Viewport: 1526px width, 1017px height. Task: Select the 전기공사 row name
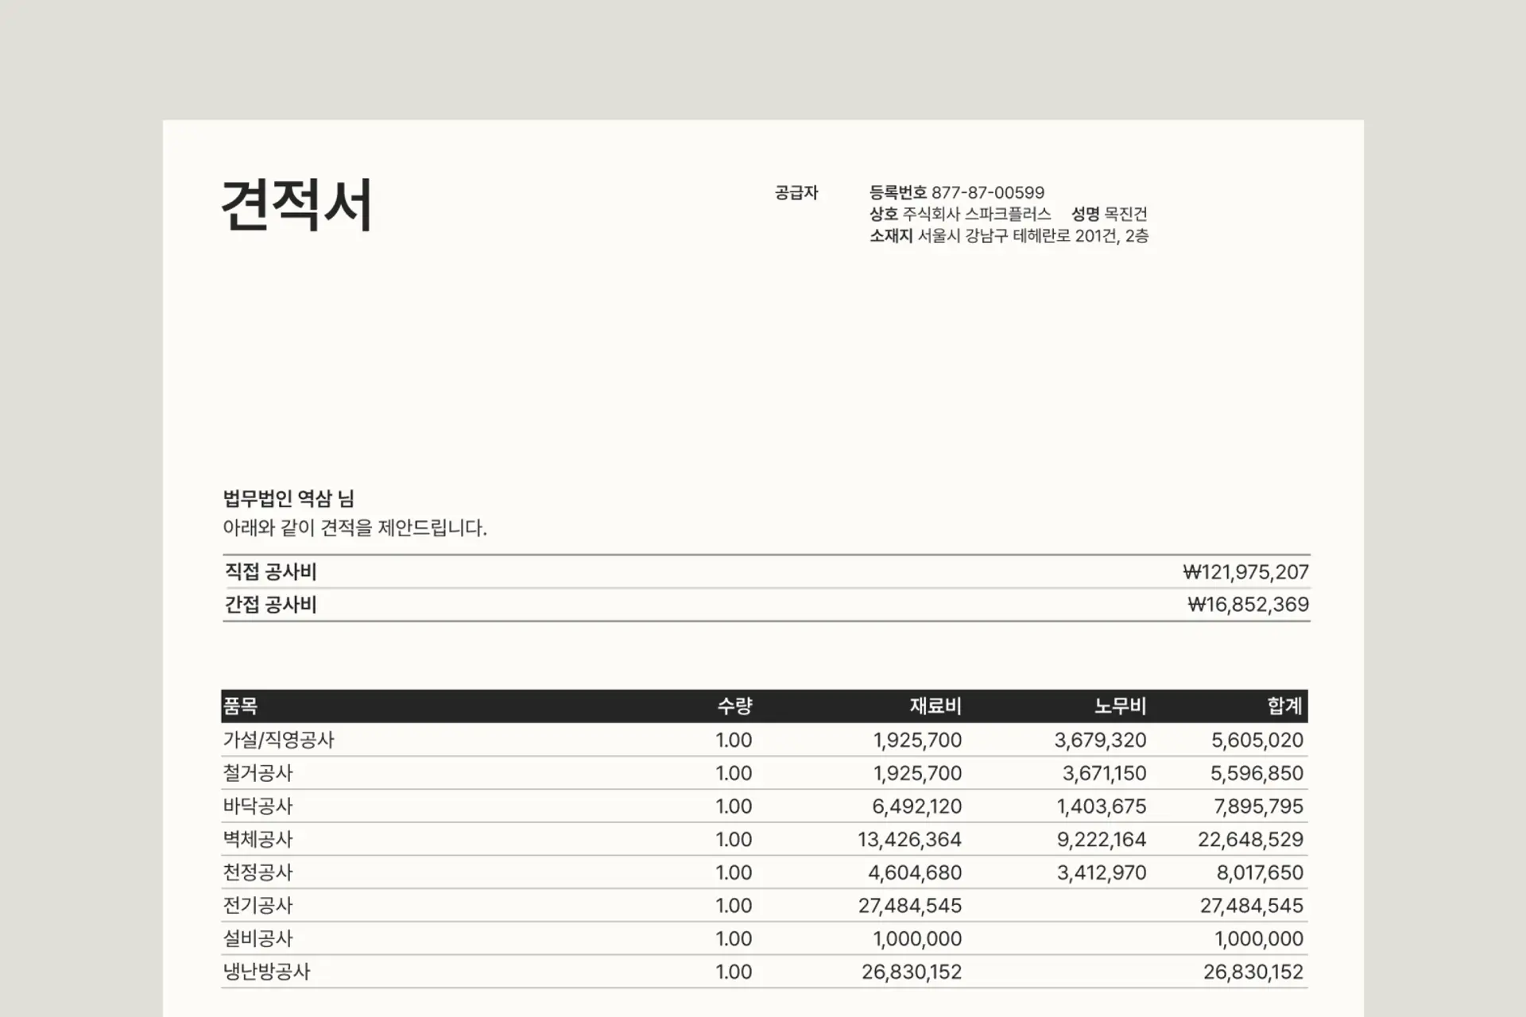pyautogui.click(x=258, y=906)
